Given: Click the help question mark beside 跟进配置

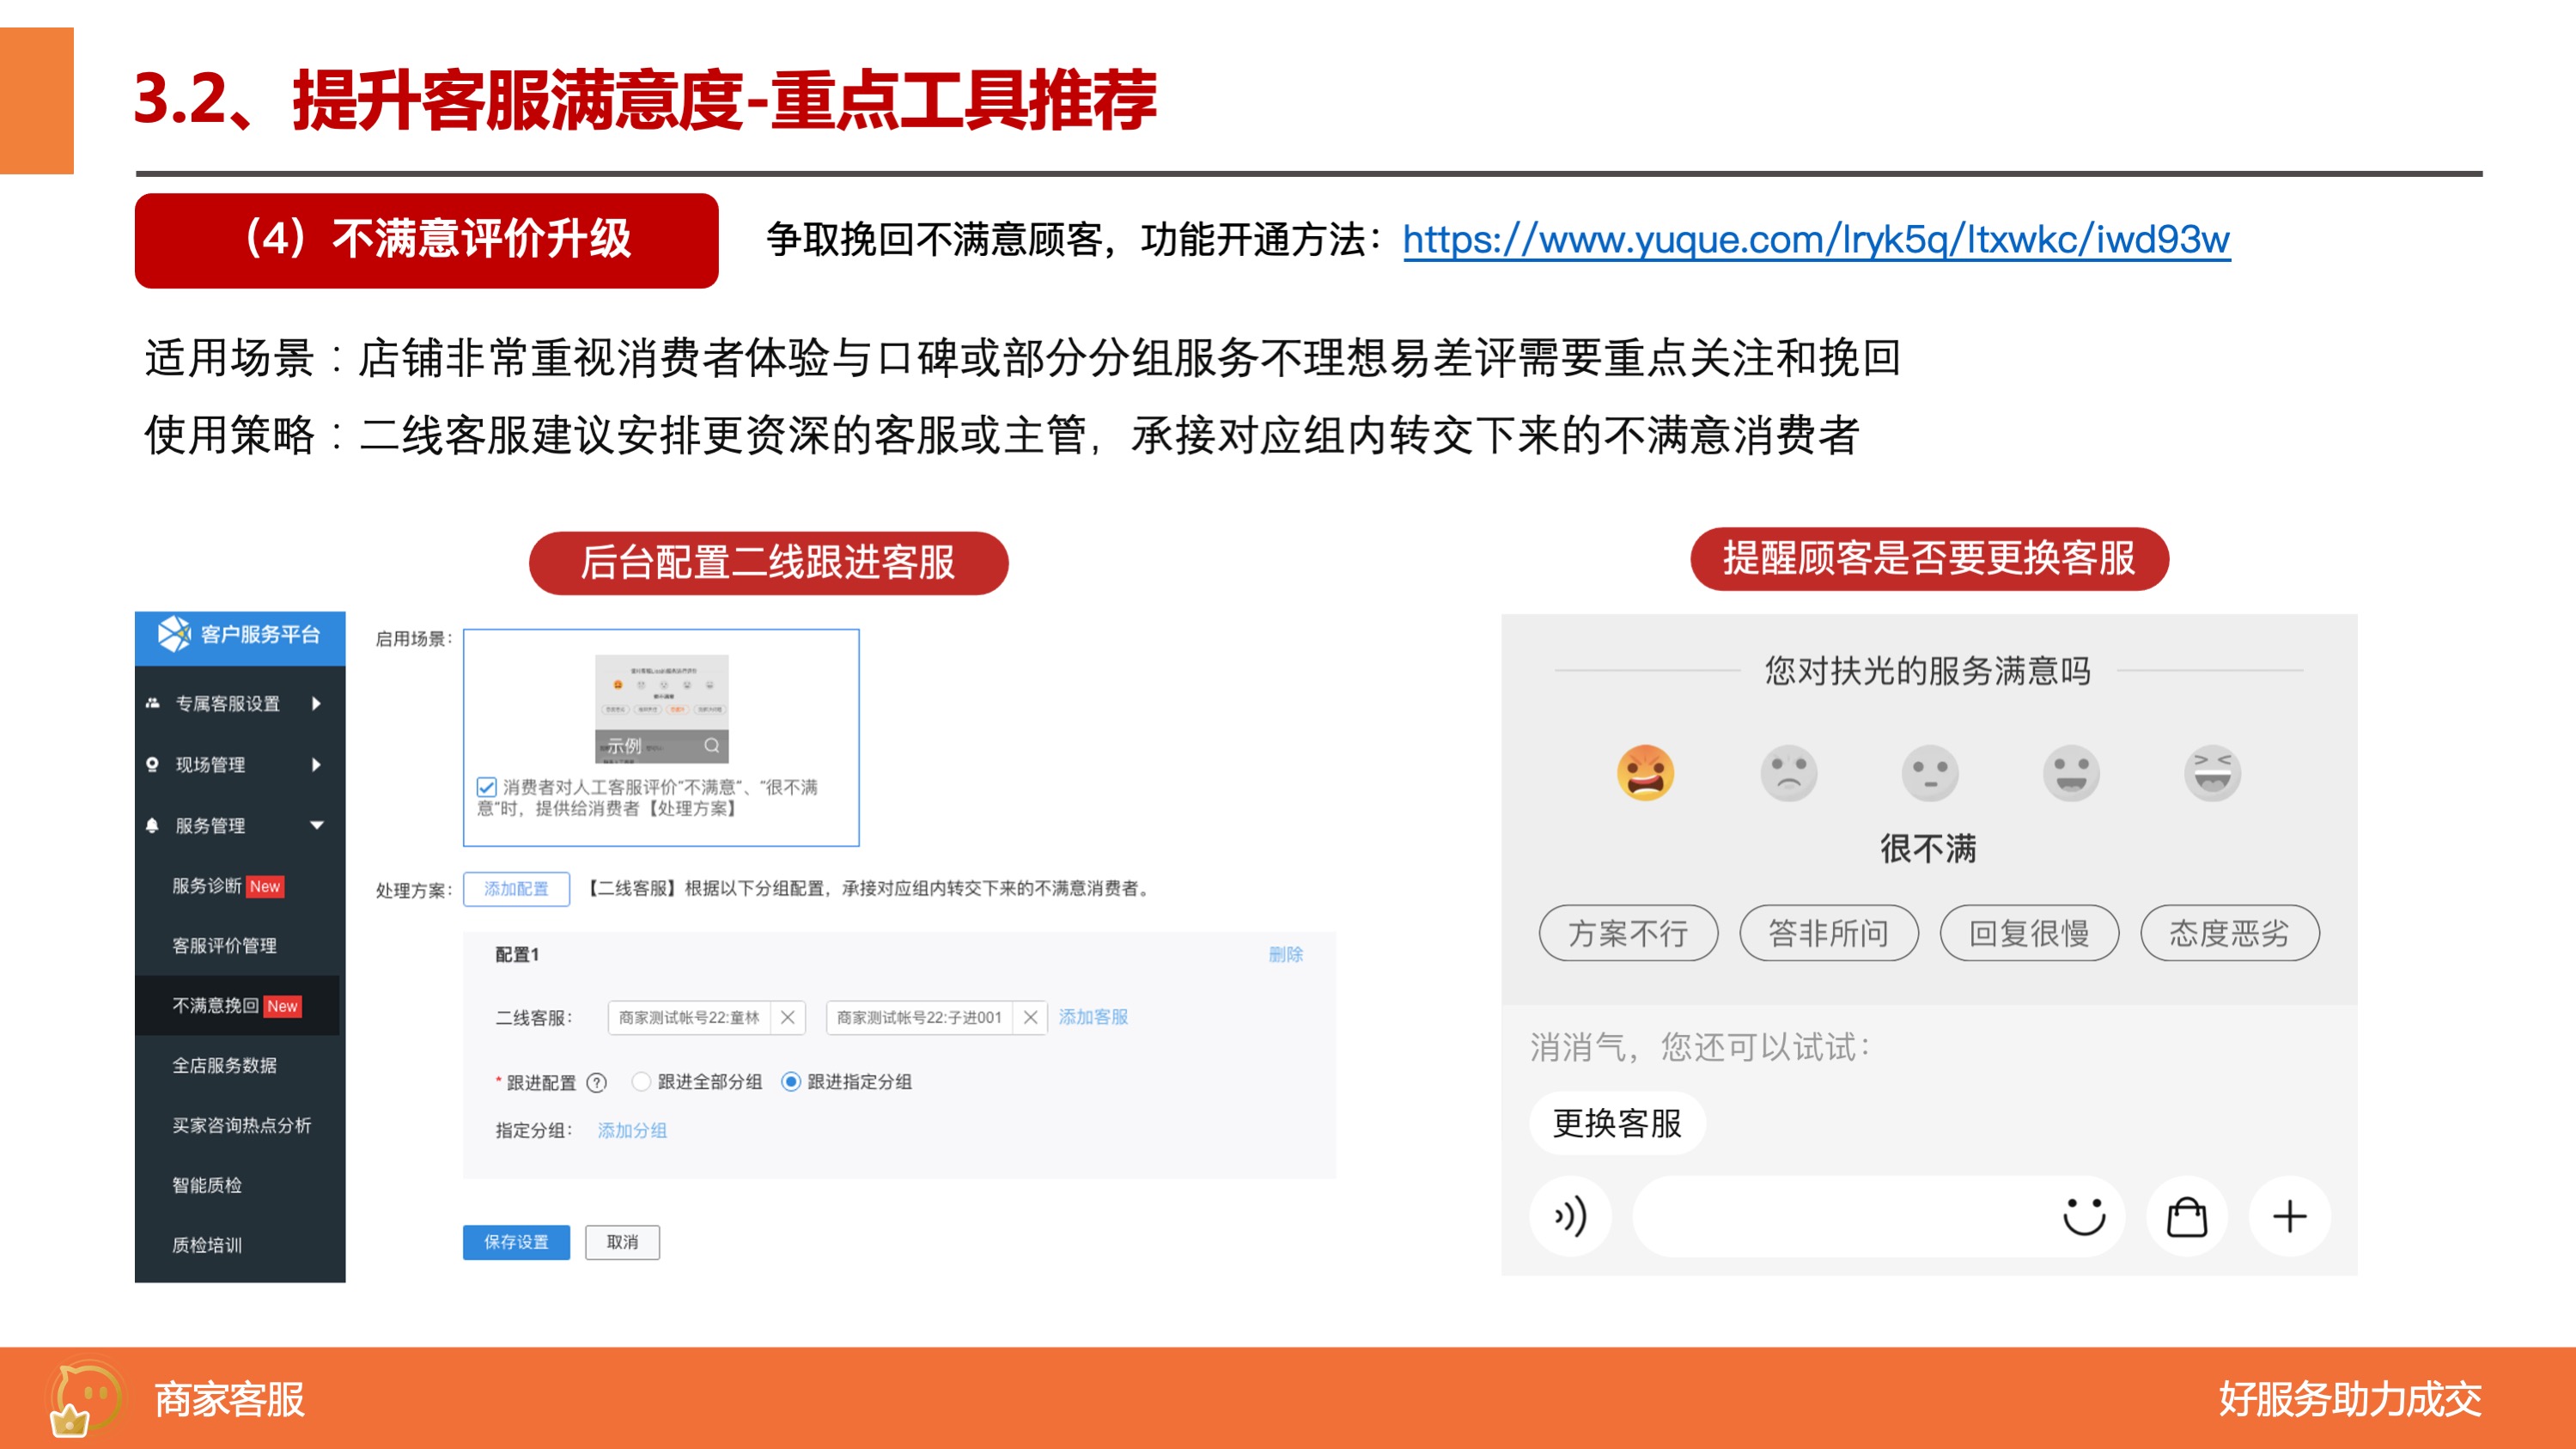Looking at the screenshot, I should [x=597, y=1082].
